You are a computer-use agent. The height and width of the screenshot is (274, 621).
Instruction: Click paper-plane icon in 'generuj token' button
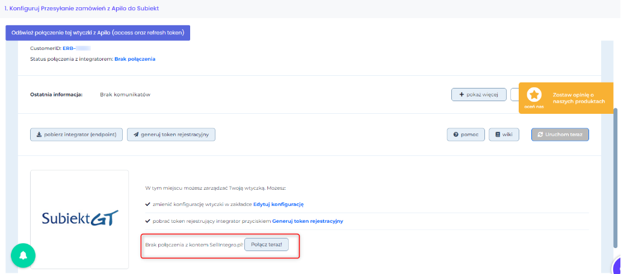pyautogui.click(x=136, y=134)
